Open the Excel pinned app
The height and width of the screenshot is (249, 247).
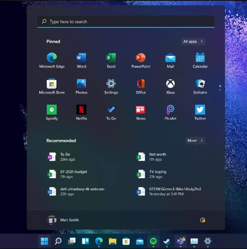[111, 60]
